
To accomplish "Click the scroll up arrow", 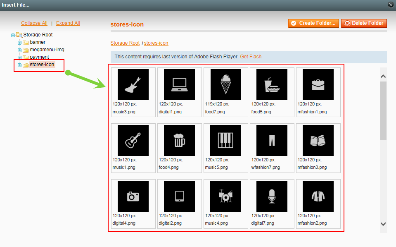I will (383, 76).
